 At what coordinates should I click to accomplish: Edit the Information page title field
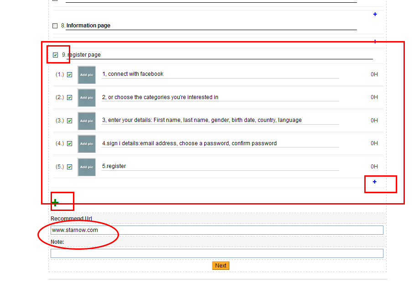pyautogui.click(x=211, y=26)
